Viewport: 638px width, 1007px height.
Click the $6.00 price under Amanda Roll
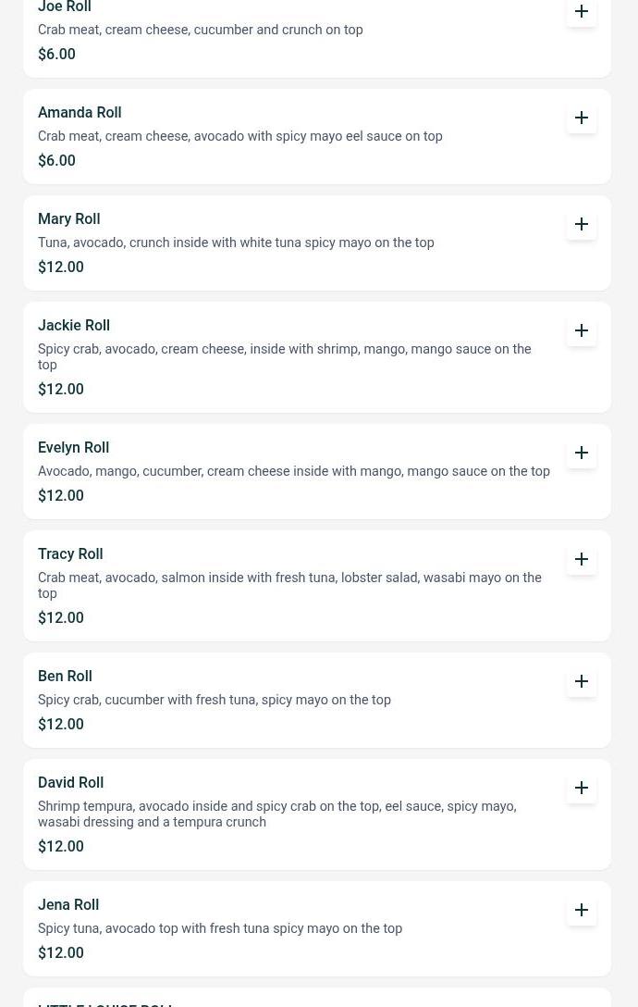(56, 160)
